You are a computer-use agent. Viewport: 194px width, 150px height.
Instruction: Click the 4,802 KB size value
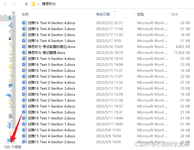click(183, 47)
